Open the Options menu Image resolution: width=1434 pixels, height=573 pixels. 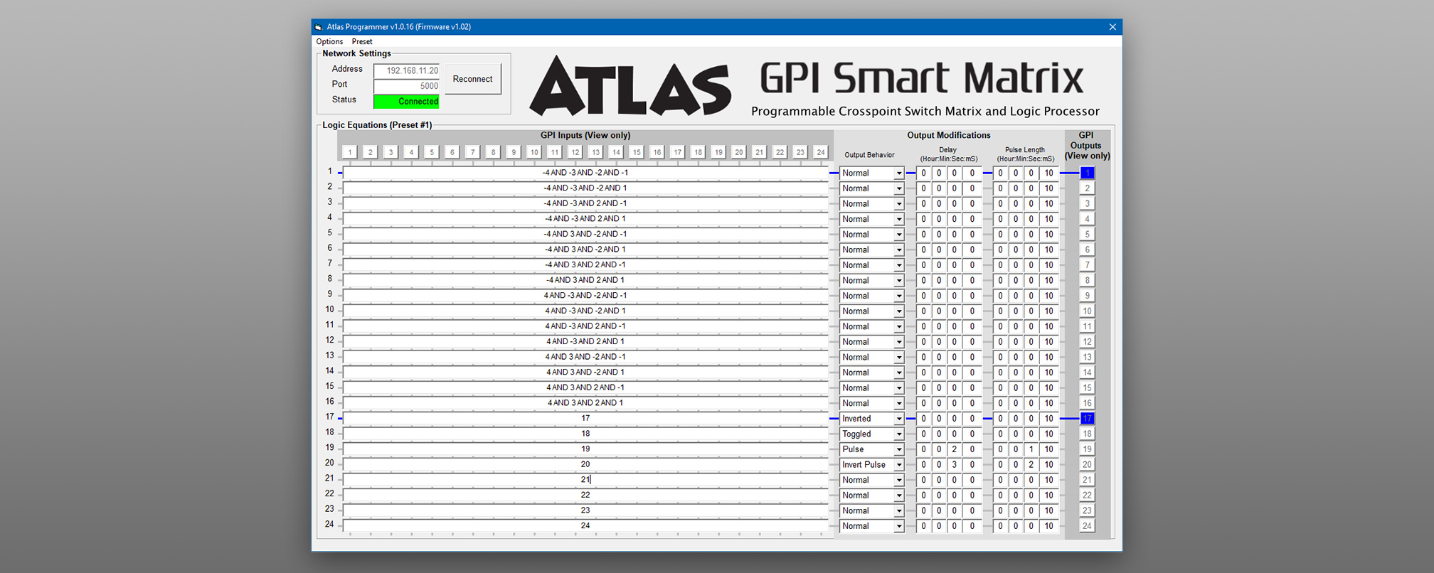[x=329, y=41]
